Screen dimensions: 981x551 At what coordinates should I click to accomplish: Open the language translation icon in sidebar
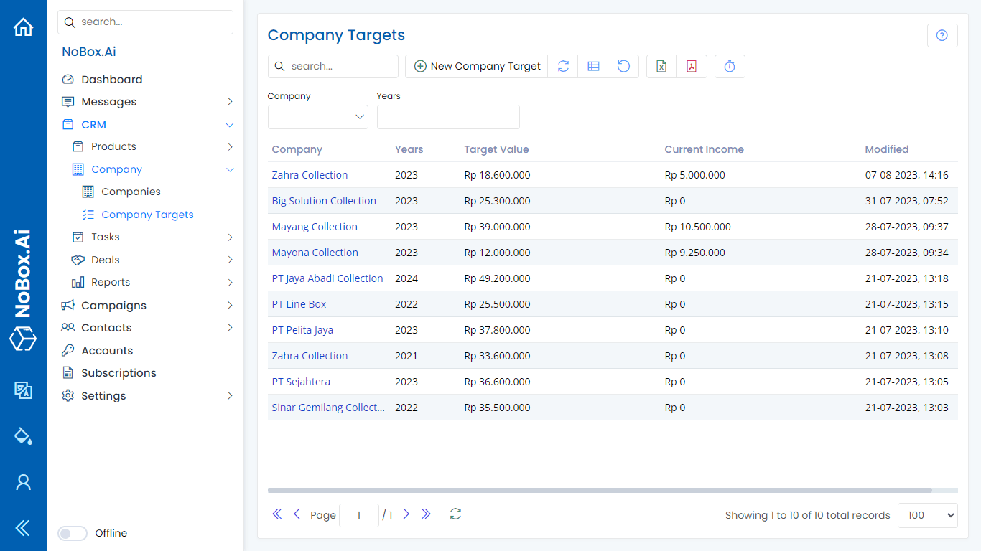pyautogui.click(x=24, y=391)
